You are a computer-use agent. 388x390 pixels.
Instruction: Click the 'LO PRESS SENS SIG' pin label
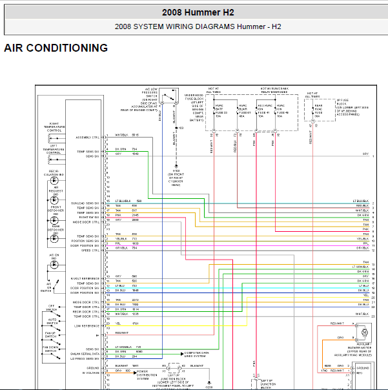click(85, 358)
